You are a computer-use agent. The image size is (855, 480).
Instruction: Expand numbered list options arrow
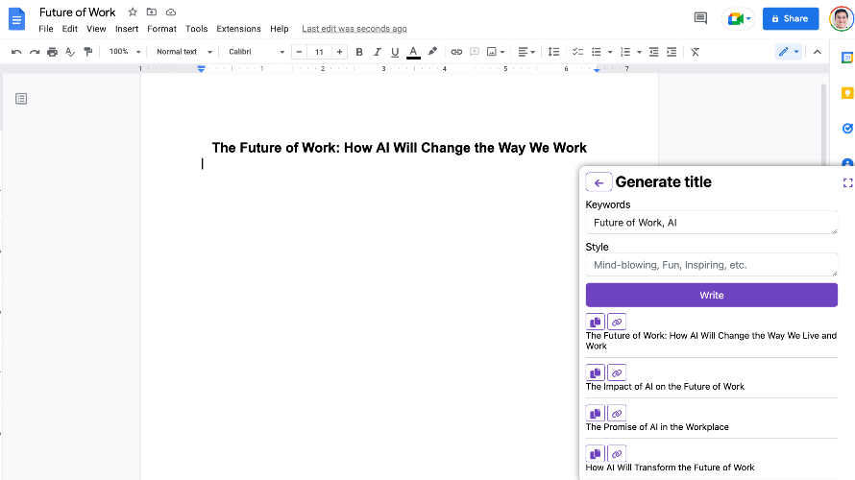click(x=639, y=52)
